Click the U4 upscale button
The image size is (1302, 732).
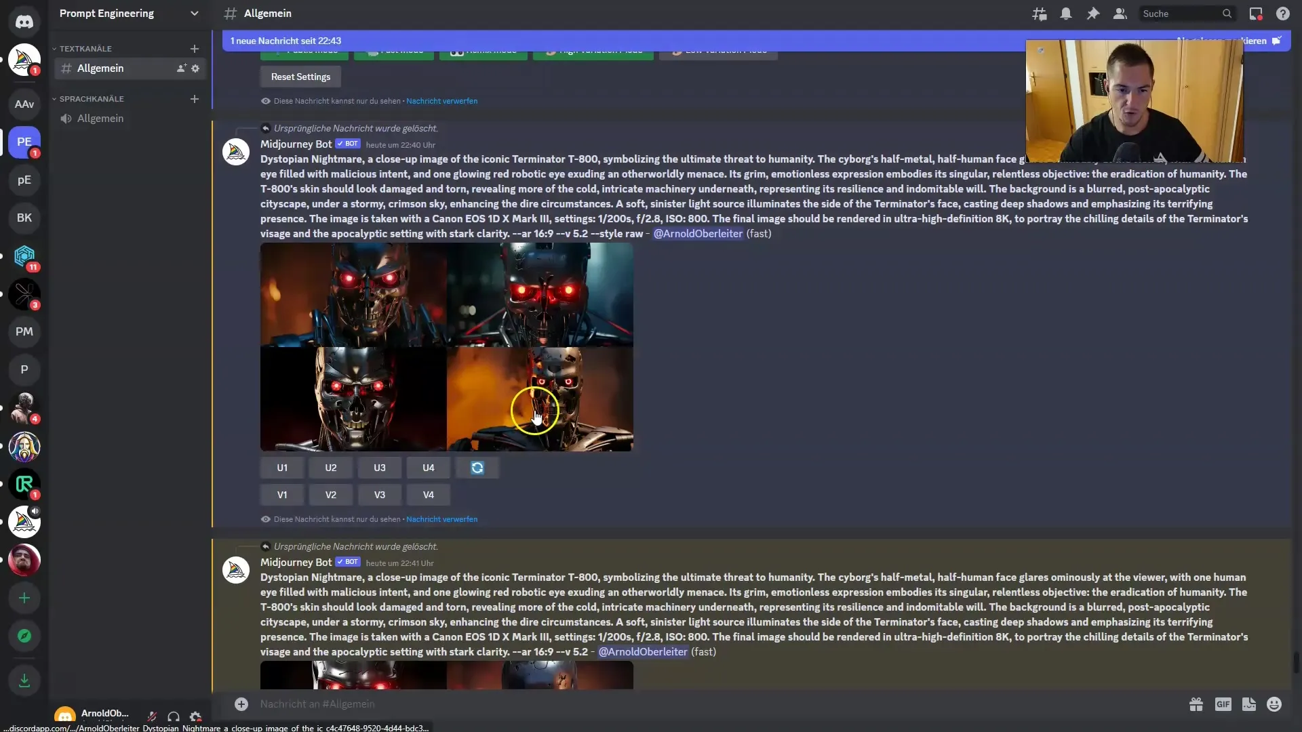[x=429, y=466]
